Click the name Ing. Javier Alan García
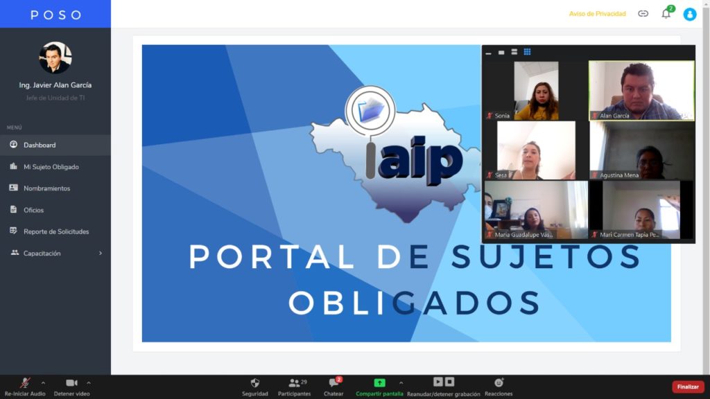710x399 pixels. [x=55, y=85]
